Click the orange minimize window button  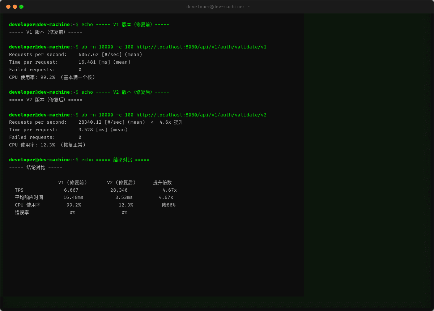coord(15,7)
